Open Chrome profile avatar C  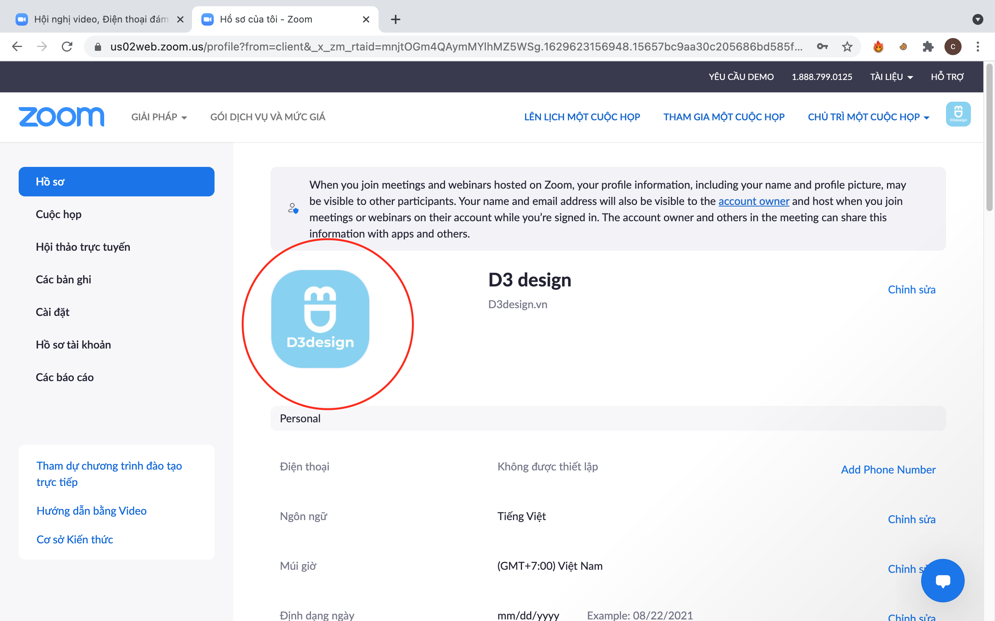pos(953,47)
